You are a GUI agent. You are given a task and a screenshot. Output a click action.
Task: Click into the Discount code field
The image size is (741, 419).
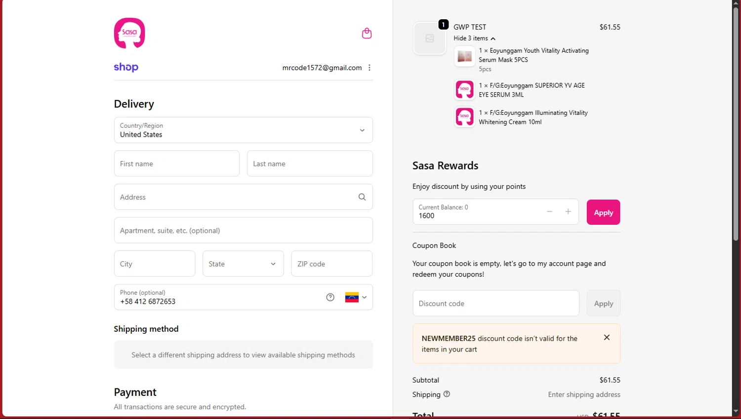pyautogui.click(x=495, y=304)
